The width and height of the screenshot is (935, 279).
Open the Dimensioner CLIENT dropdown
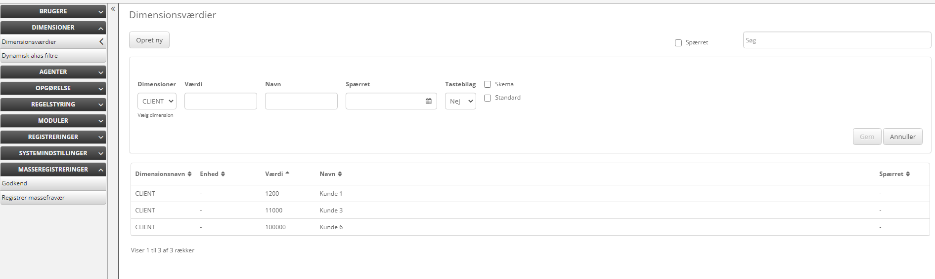tap(157, 101)
